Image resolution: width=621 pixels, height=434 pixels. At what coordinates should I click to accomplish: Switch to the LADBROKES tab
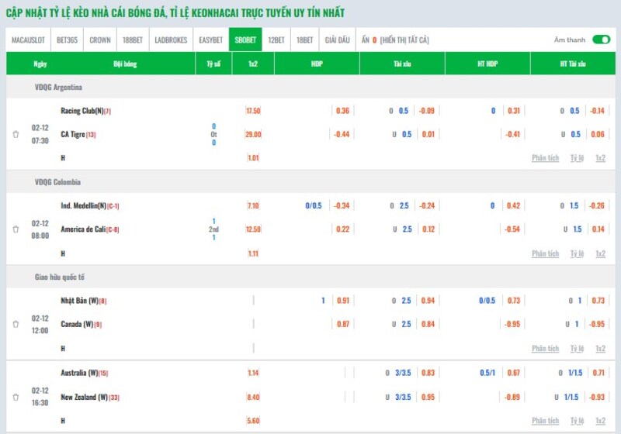click(171, 40)
